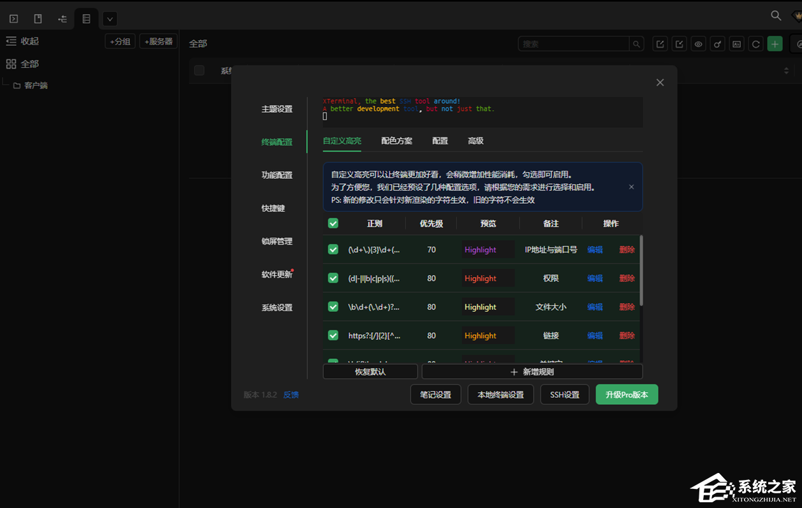Image resolution: width=802 pixels, height=508 pixels.
Task: Open the tab dropdown chevron at the top
Action: point(110,19)
